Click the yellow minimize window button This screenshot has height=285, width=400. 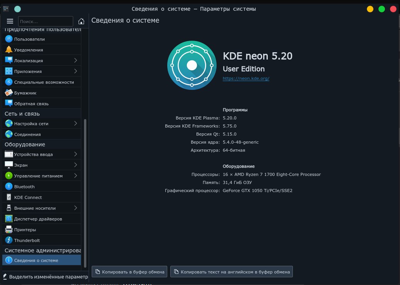(370, 9)
